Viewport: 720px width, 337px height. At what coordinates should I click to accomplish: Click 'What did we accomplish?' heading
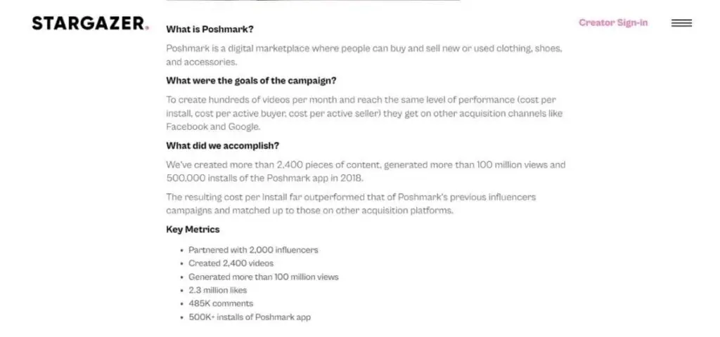click(x=223, y=146)
